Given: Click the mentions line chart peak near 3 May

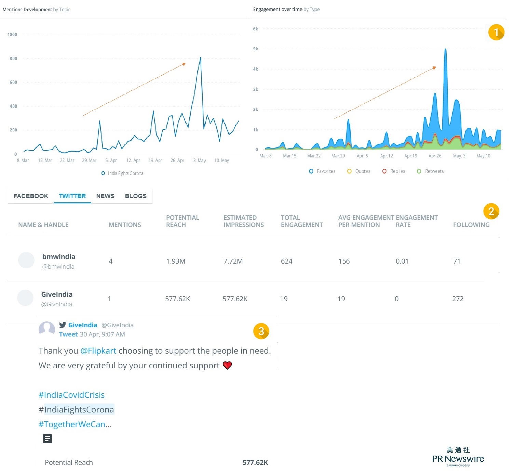Looking at the screenshot, I should (200, 58).
